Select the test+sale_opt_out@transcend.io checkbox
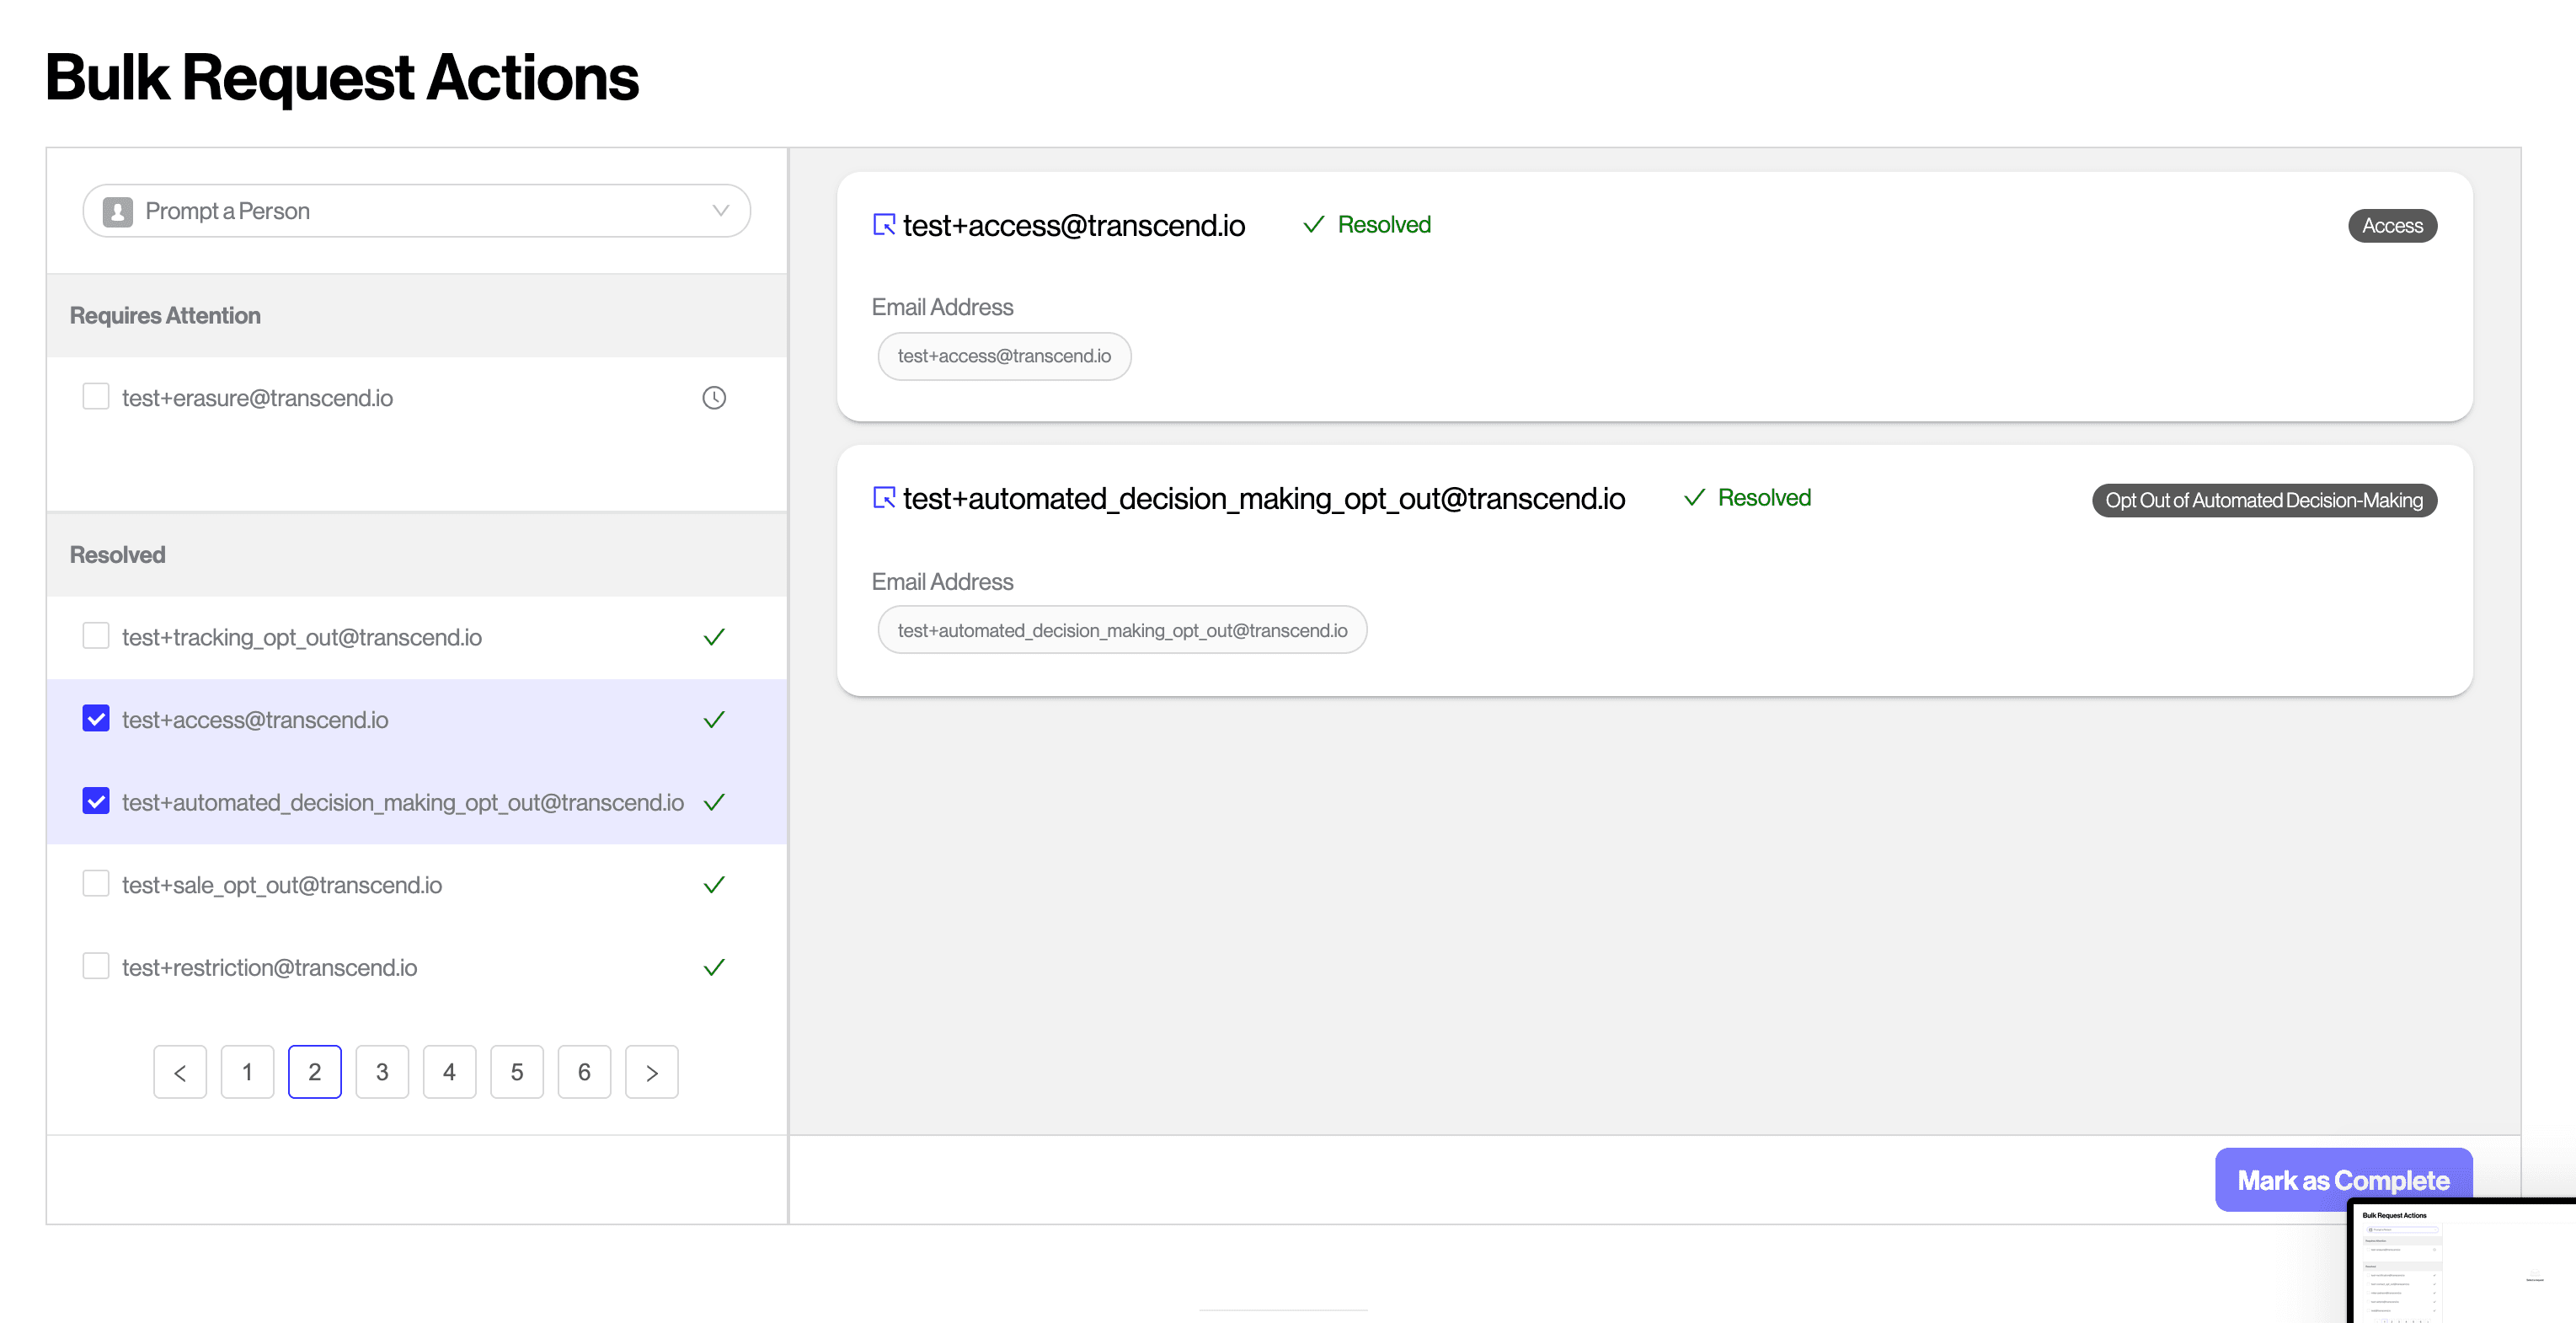The image size is (2576, 1323). [96, 884]
